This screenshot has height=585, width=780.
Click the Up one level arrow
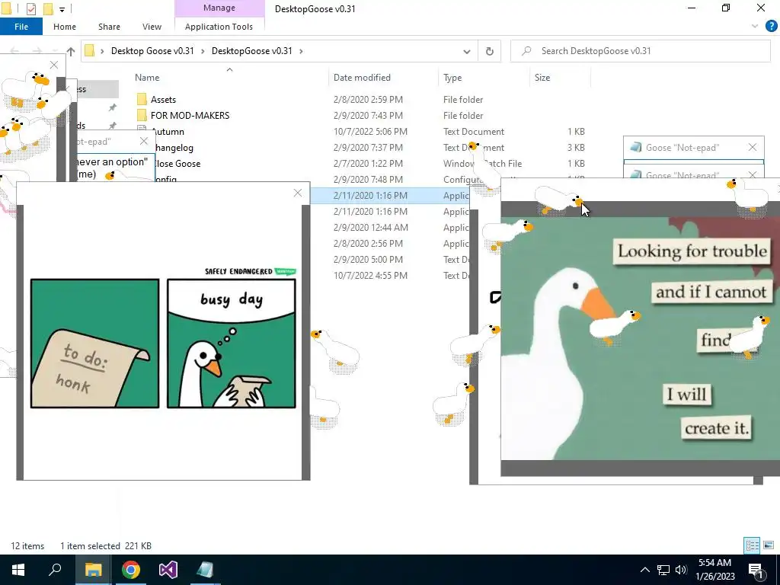(71, 51)
